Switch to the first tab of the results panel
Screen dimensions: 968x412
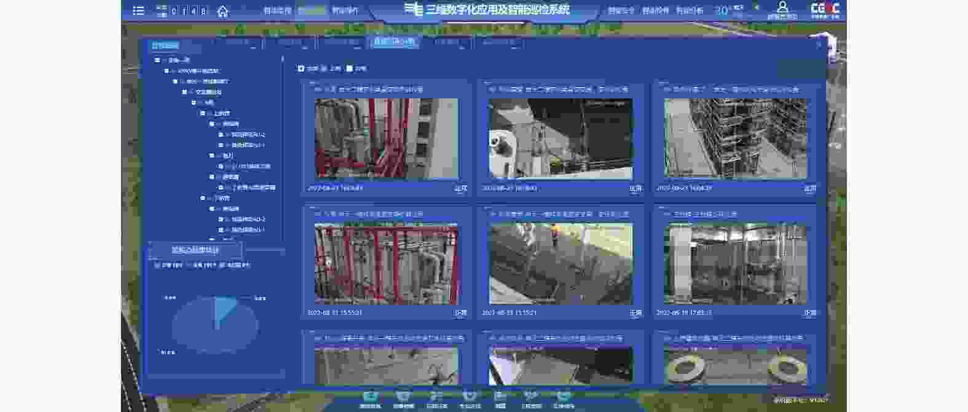click(x=238, y=42)
